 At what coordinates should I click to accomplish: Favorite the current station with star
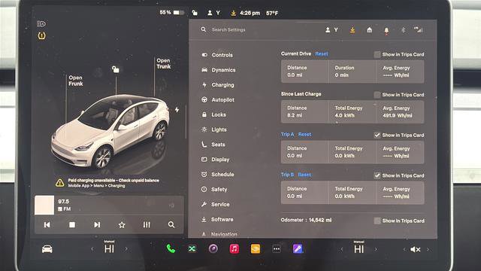122,225
